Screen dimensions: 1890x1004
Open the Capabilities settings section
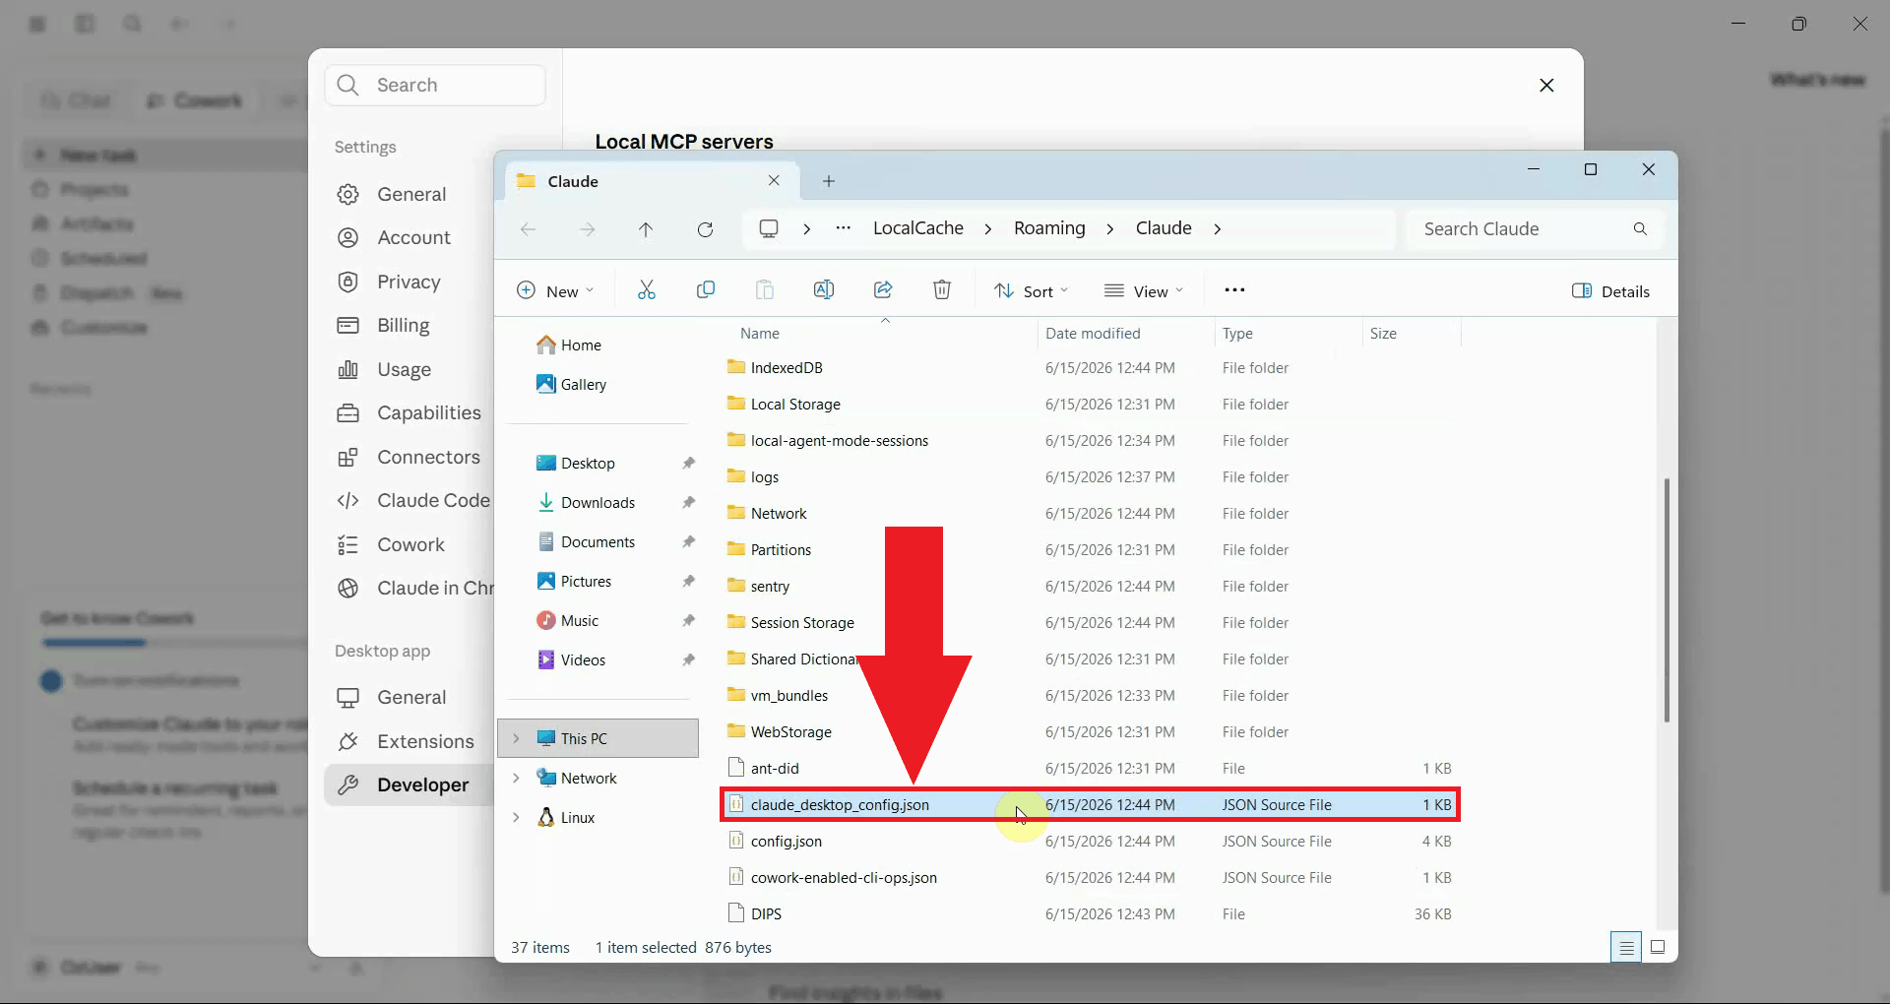pyautogui.click(x=409, y=412)
